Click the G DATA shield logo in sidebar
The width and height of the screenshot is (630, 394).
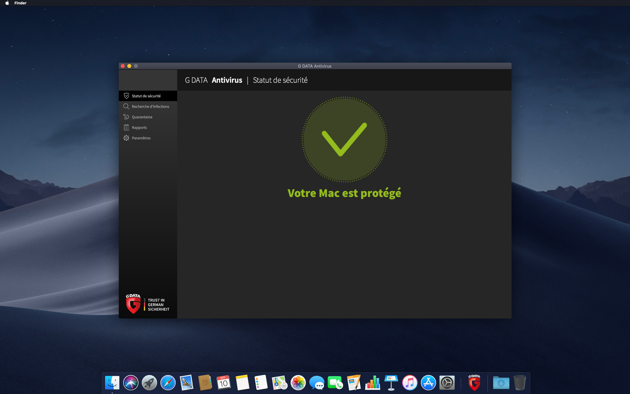coord(133,304)
